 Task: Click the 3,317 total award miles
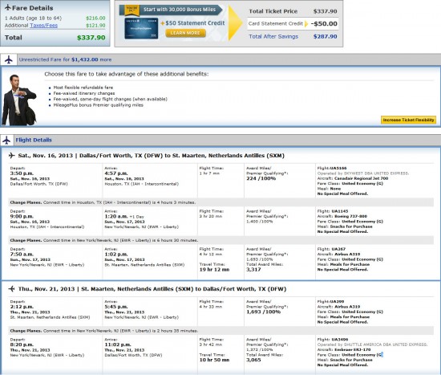tap(253, 270)
